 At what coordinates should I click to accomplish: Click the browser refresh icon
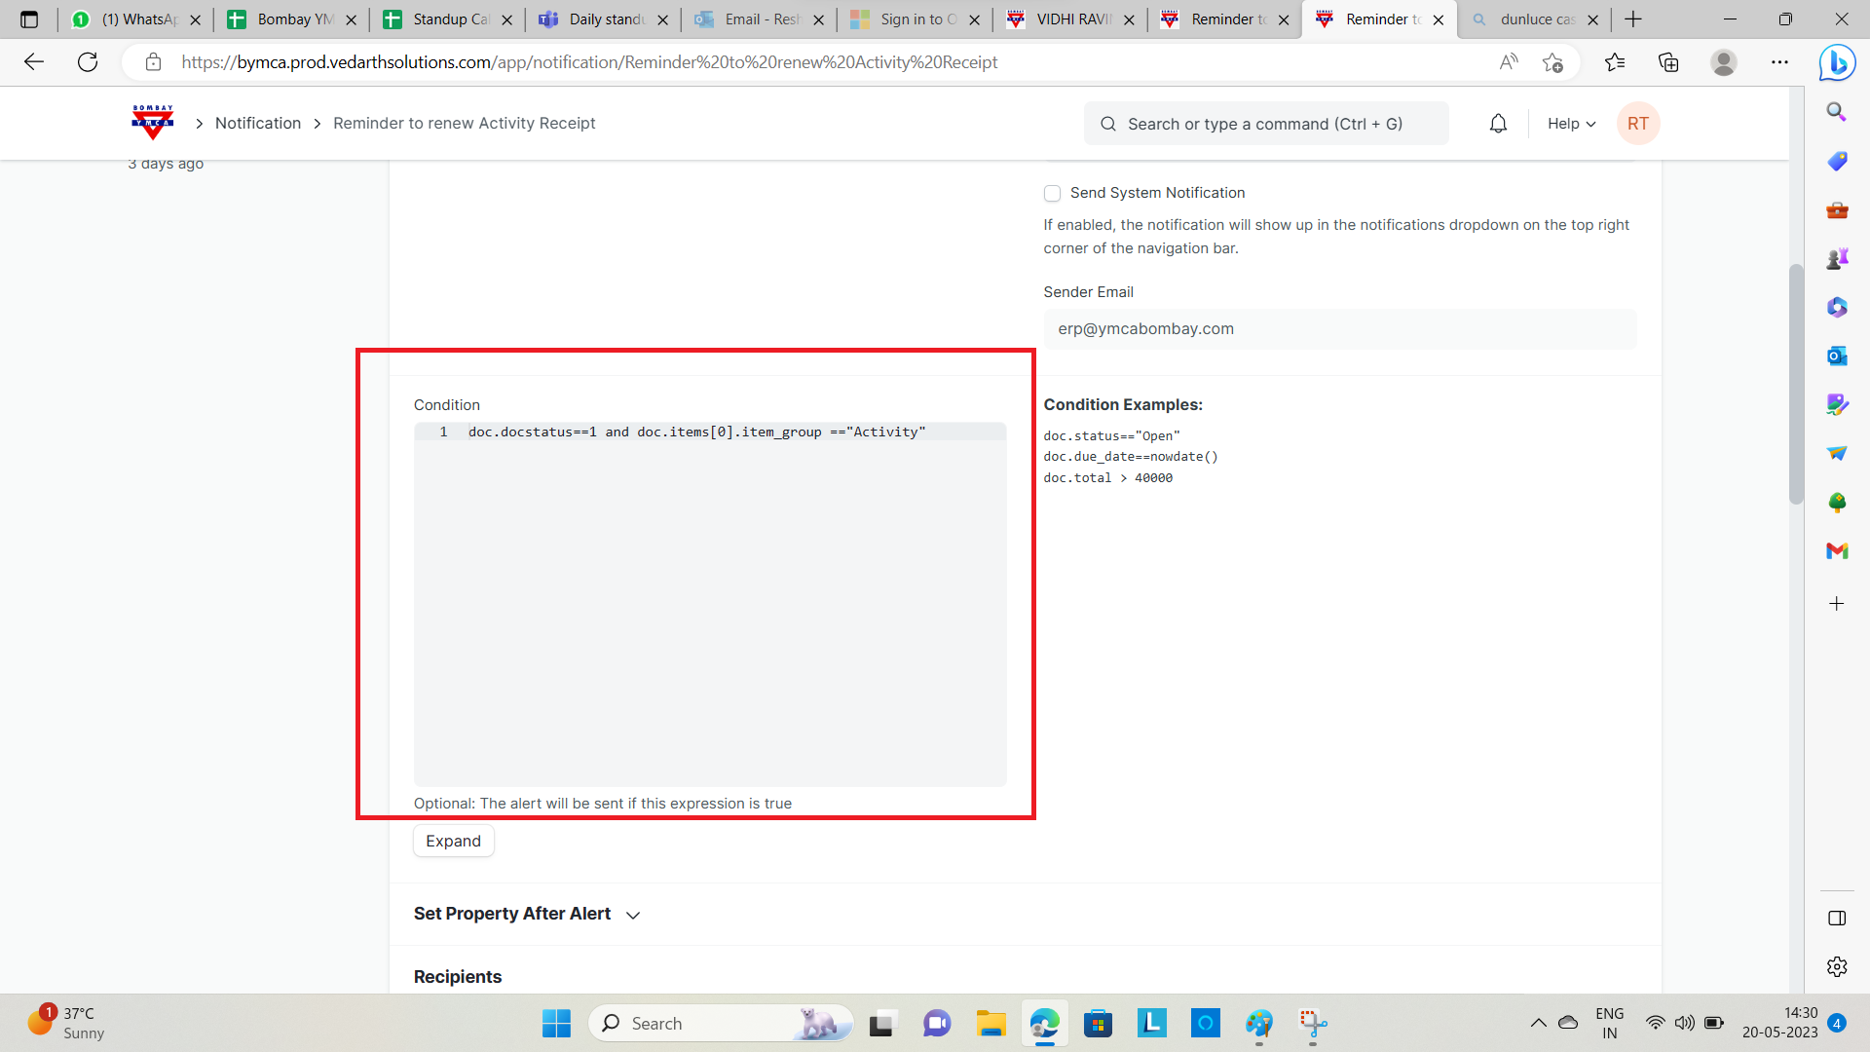[x=88, y=62]
